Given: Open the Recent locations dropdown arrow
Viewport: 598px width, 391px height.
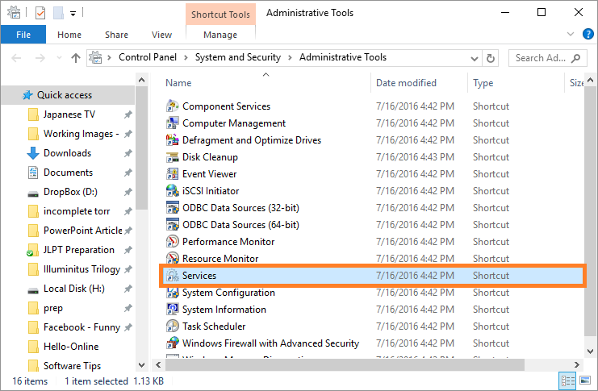Looking at the screenshot, I should 59,58.
